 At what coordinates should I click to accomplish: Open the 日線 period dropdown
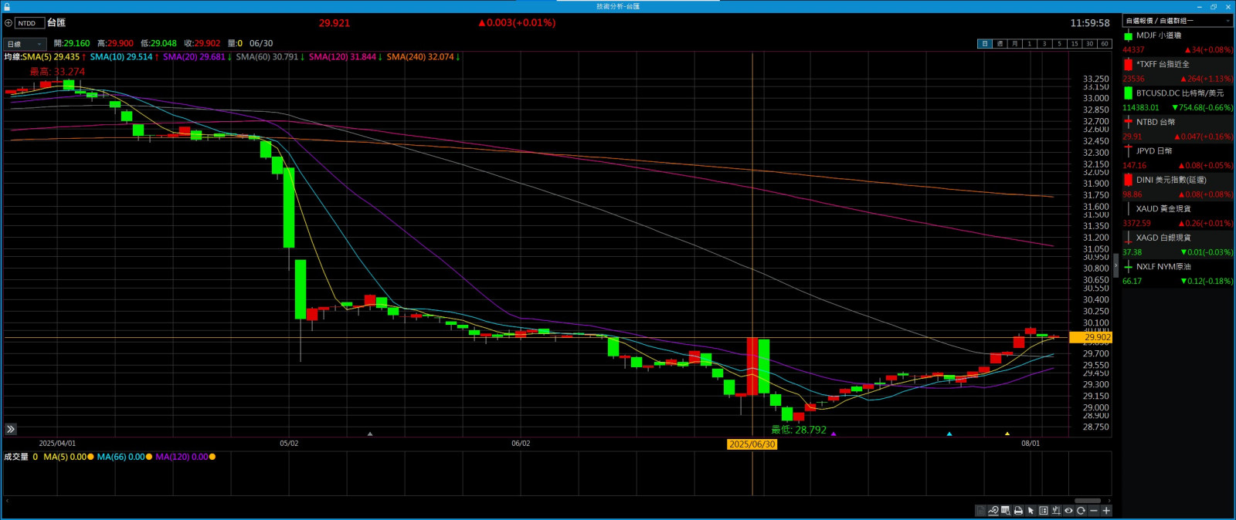click(25, 44)
